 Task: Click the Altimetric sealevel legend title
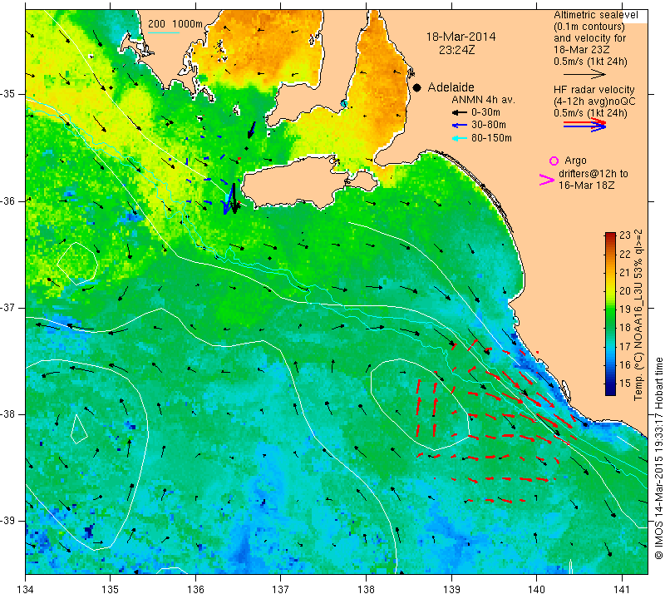(x=595, y=15)
